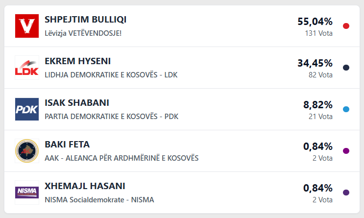The height and width of the screenshot is (218, 364).
Task: Click the NISMA purple party logo
Action: (x=27, y=193)
